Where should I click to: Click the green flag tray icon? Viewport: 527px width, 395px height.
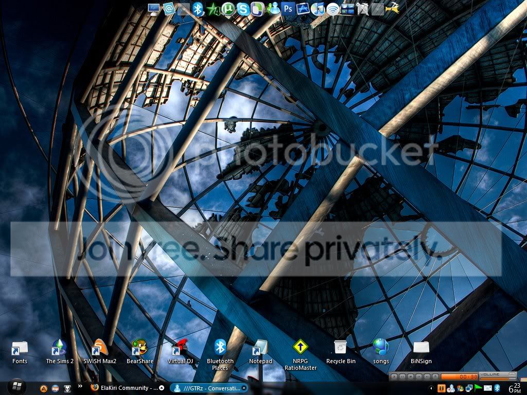(x=478, y=388)
